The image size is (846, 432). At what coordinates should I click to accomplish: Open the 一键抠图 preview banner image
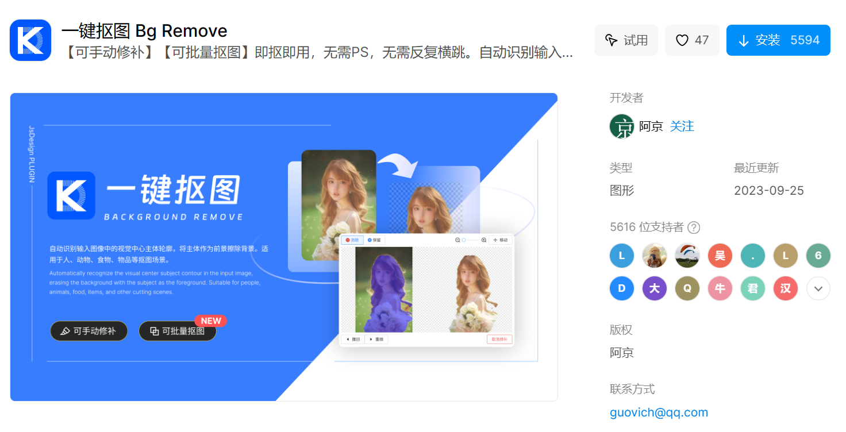284,247
